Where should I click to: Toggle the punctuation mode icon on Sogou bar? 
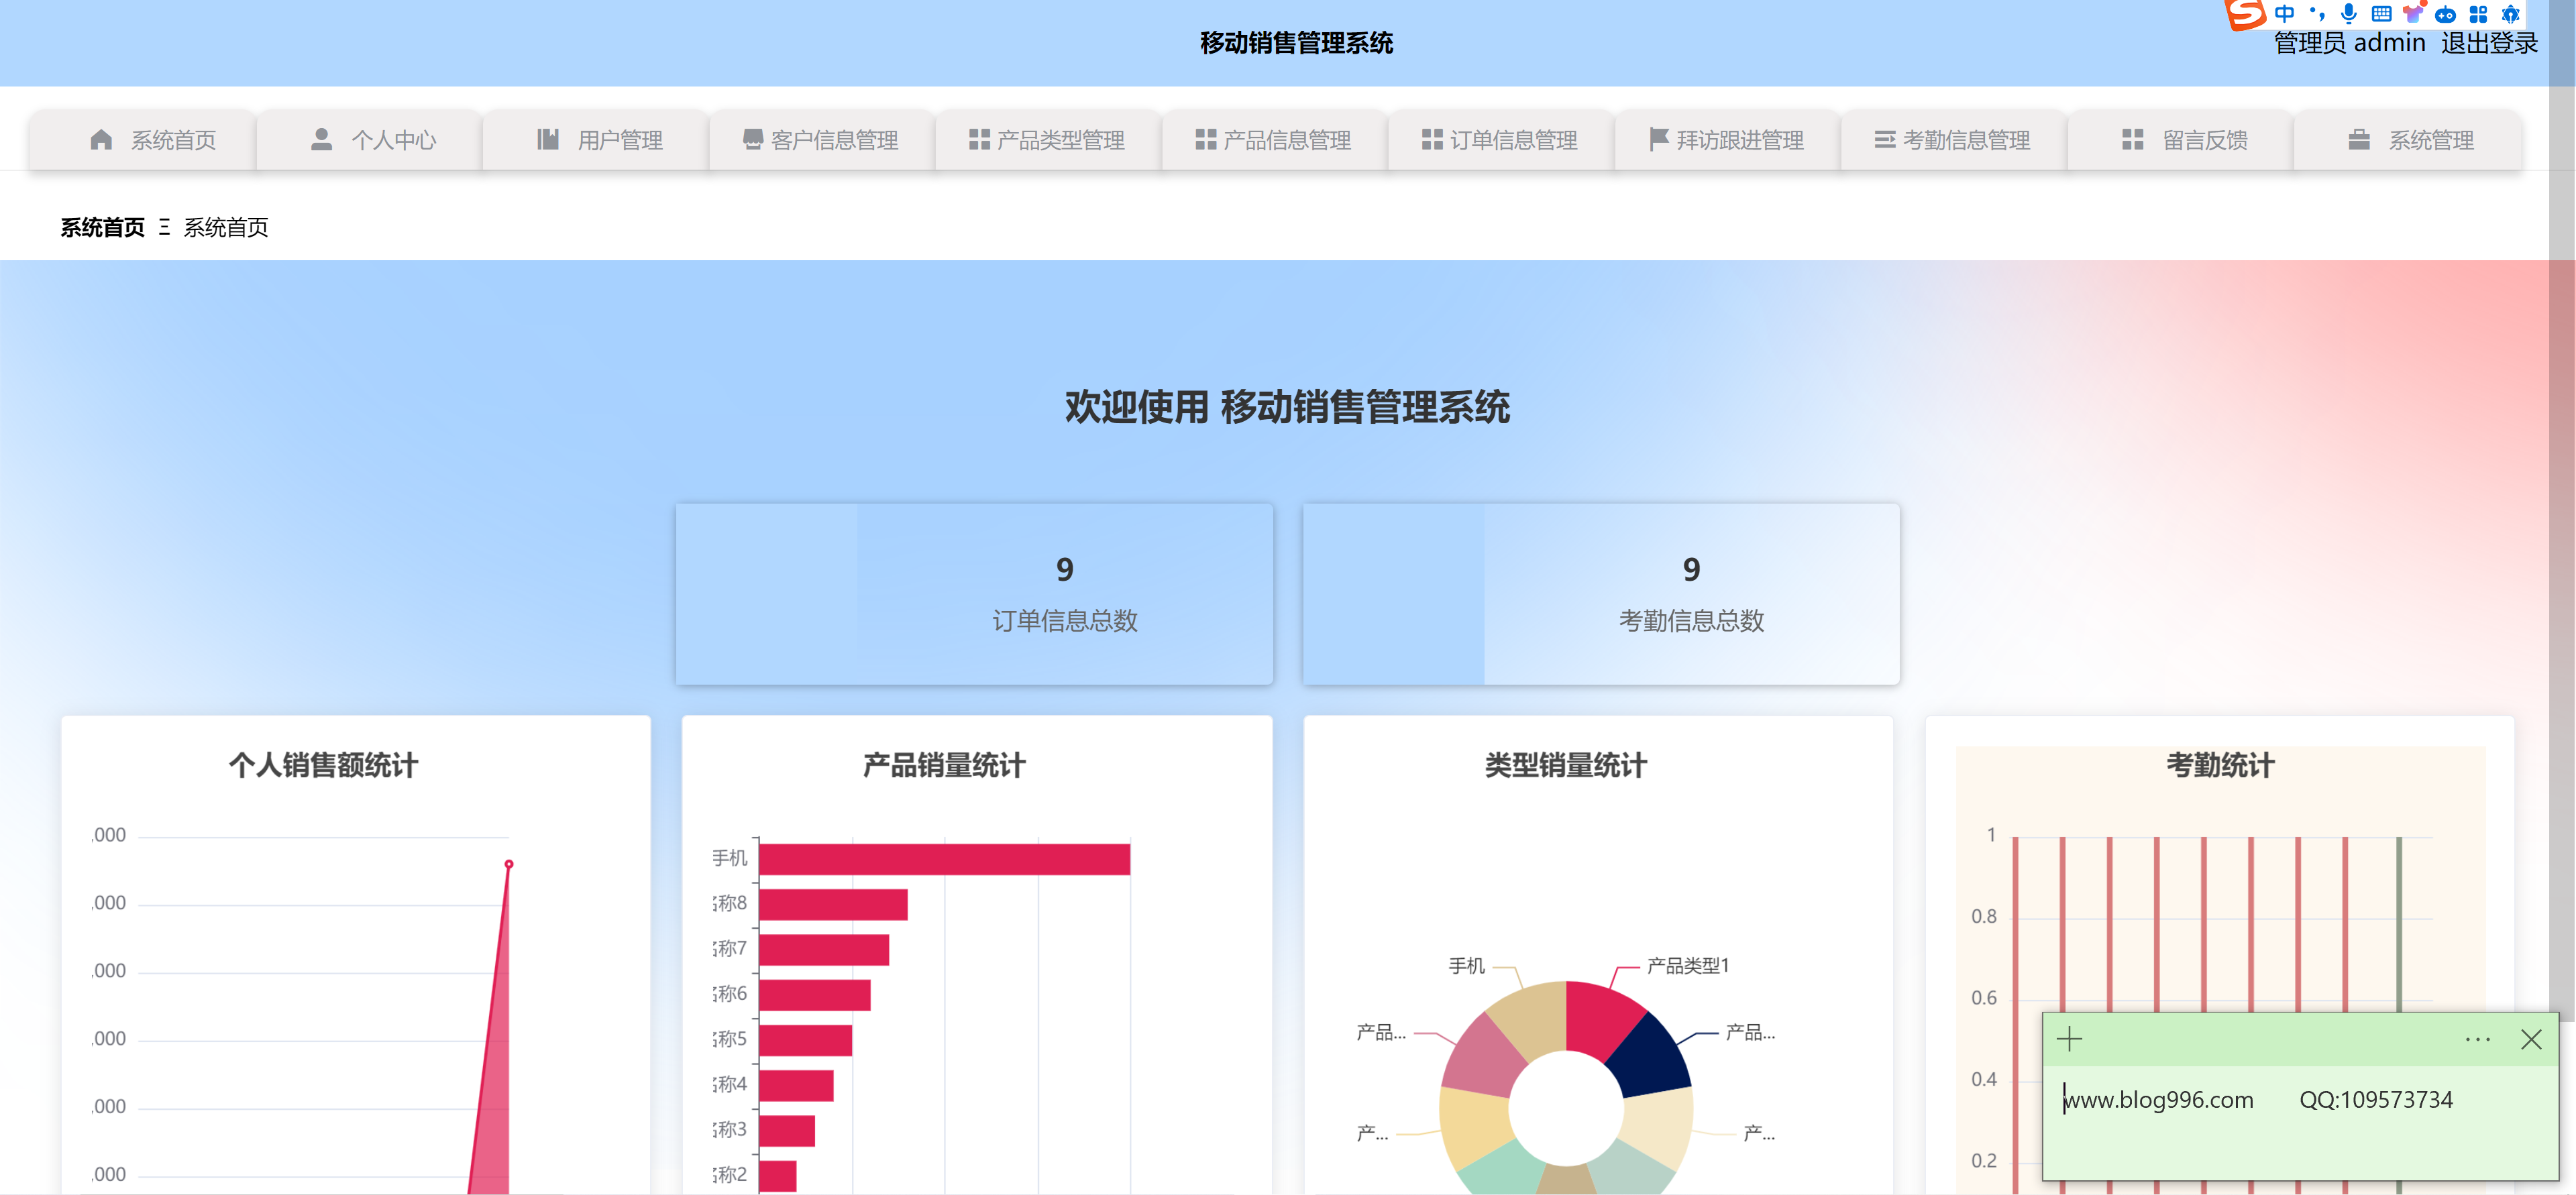coord(2316,13)
